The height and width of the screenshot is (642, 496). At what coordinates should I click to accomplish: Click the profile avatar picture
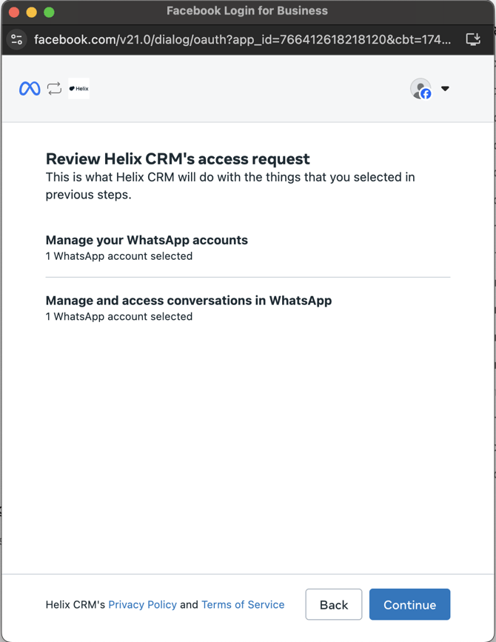(x=419, y=87)
